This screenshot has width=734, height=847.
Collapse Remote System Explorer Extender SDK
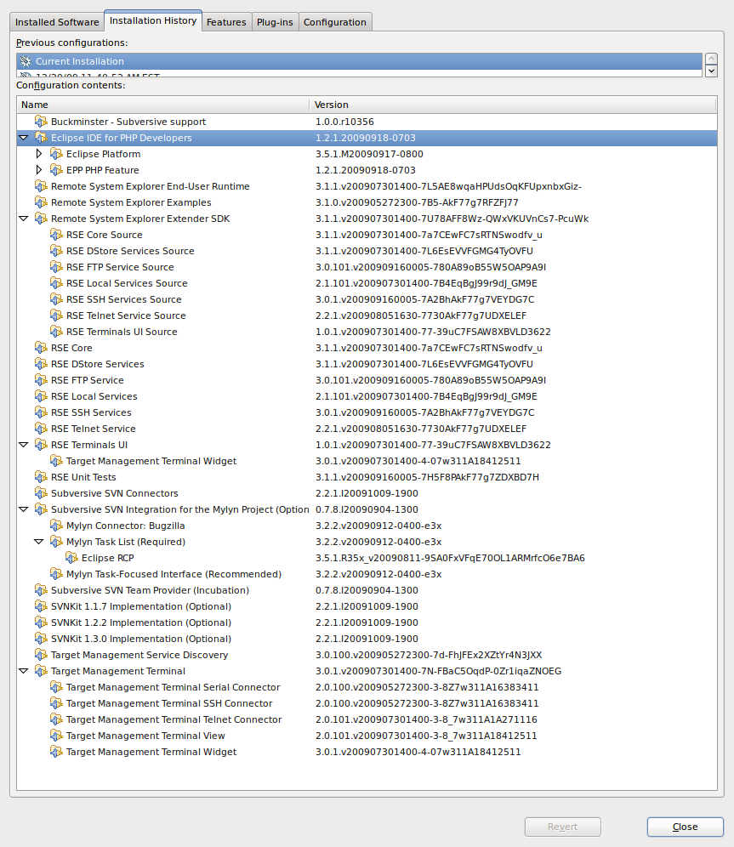[23, 219]
